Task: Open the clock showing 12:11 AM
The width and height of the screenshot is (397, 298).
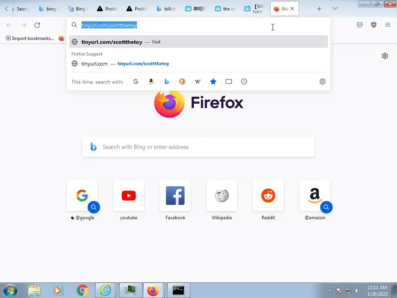Action: [x=377, y=291]
